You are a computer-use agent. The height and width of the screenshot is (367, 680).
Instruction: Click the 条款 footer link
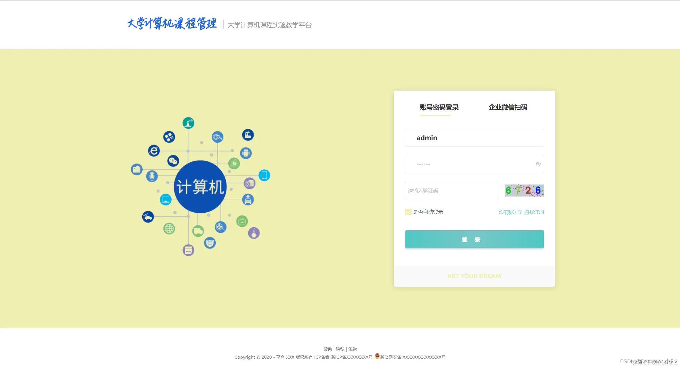click(352, 349)
